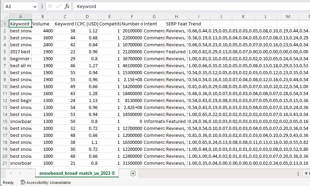Click the Featured cell in row 5
This screenshot has height=186, width=310.
point(176,52)
